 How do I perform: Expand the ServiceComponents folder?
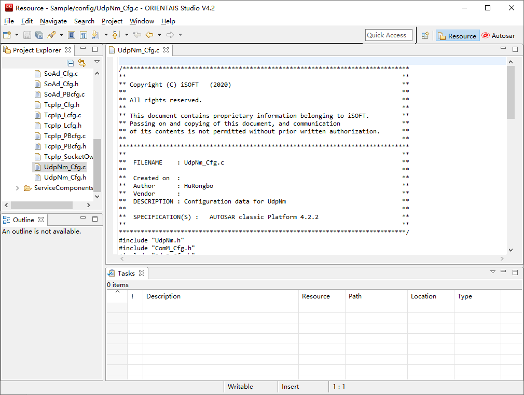[18, 188]
